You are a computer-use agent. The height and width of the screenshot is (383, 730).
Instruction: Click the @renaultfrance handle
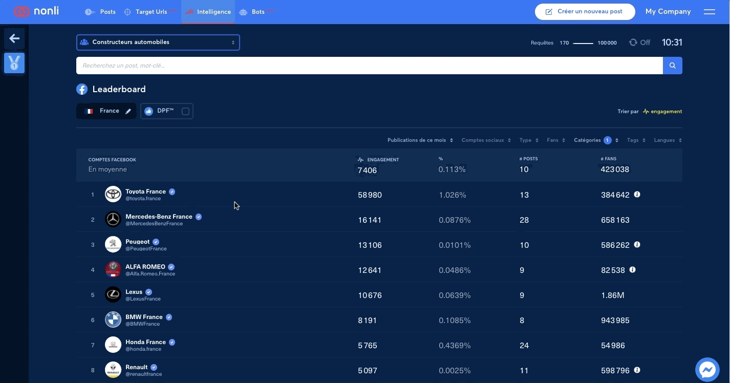[x=144, y=374]
